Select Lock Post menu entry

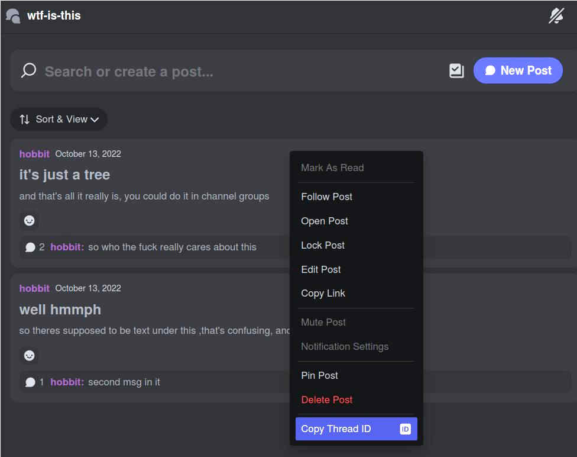[323, 245]
